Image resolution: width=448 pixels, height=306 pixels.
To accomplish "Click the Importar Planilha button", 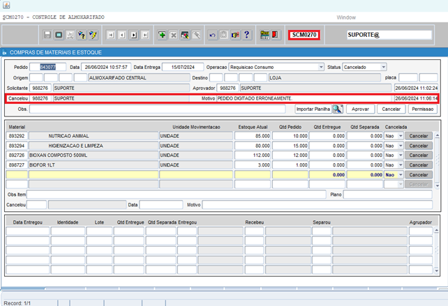I will click(x=313, y=109).
